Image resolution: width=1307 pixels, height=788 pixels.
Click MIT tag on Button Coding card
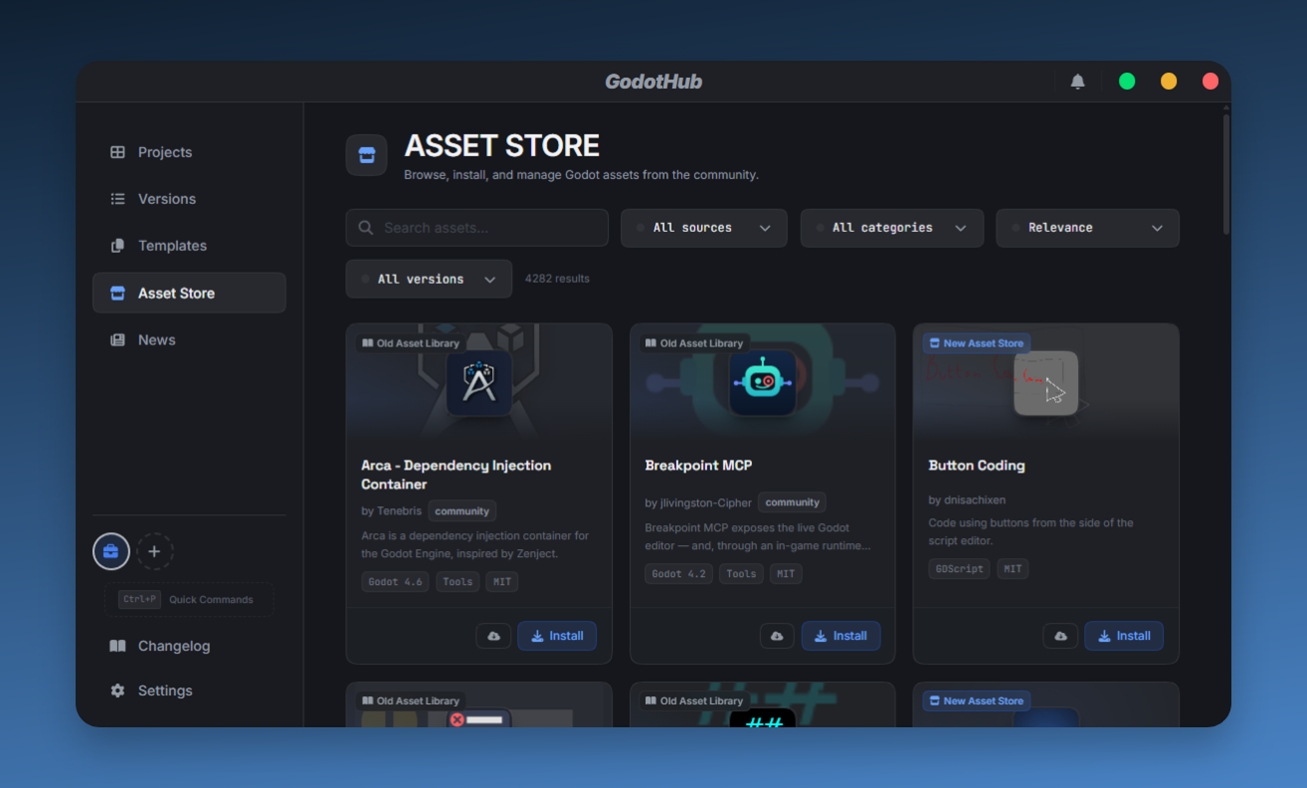pyautogui.click(x=1013, y=569)
